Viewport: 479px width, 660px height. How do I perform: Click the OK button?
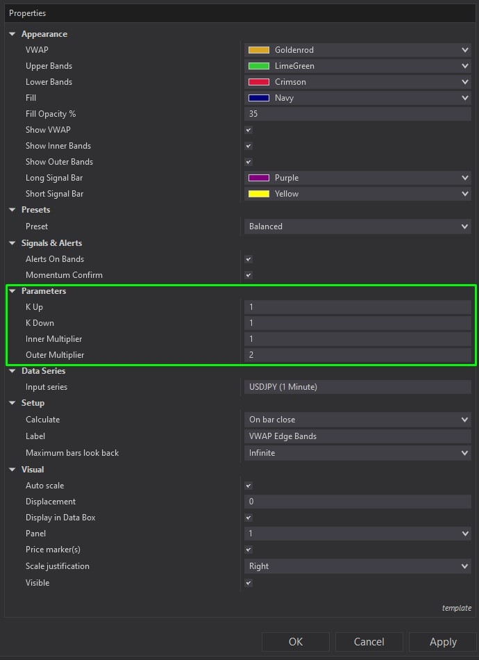pyautogui.click(x=296, y=641)
